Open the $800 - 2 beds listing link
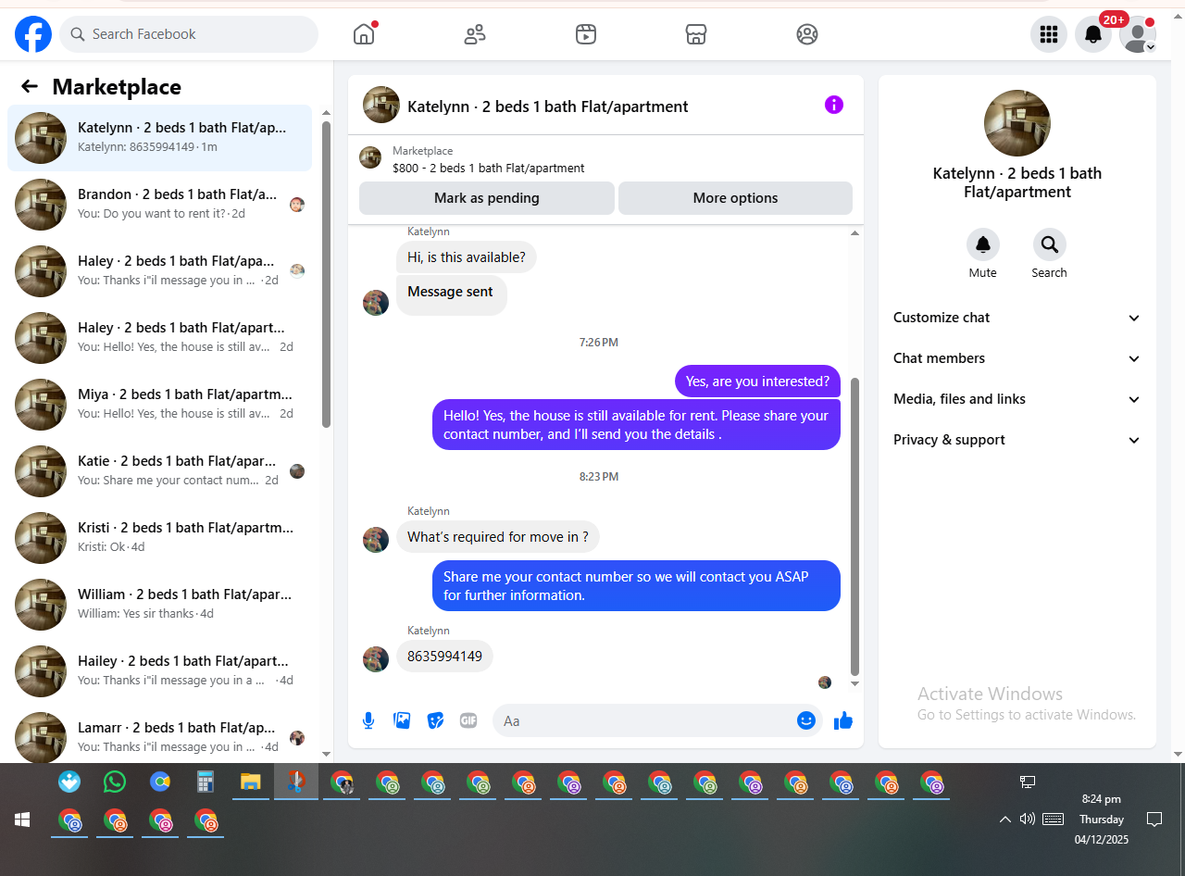Viewport: 1185px width, 876px height. click(488, 168)
